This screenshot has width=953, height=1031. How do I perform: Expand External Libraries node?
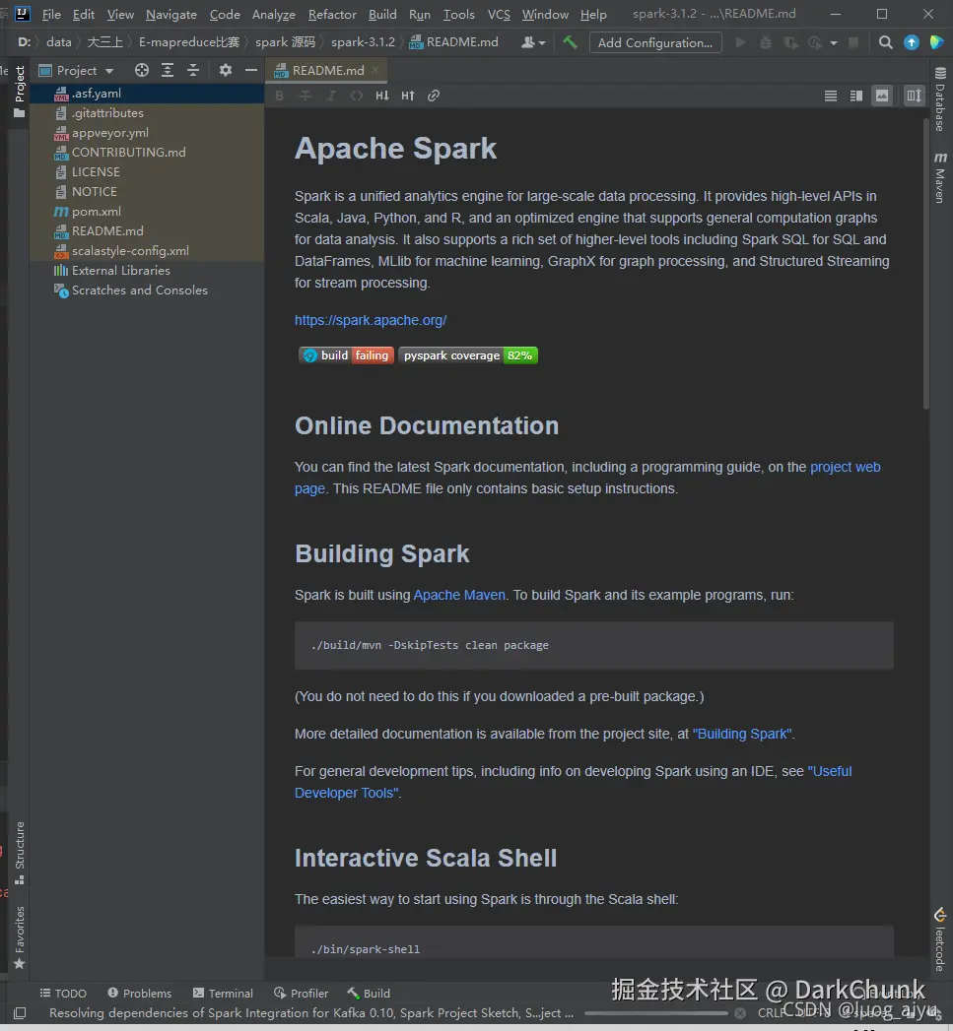[x=148, y=271]
